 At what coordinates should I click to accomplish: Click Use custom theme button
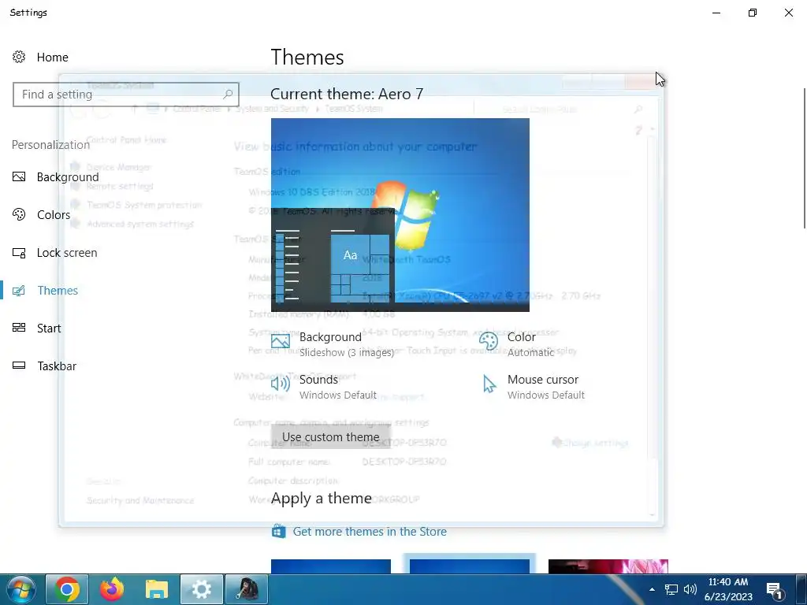[331, 436]
